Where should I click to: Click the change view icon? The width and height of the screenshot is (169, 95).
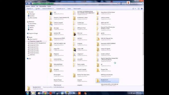(x=133, y=9)
